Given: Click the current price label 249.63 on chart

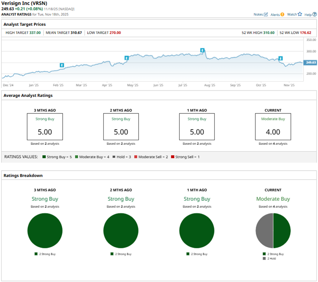Looking at the screenshot, I should [310, 63].
